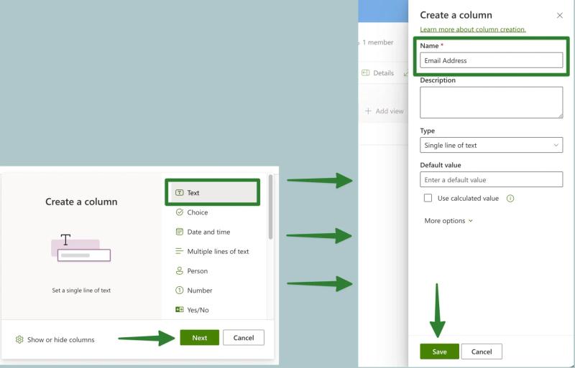Click Show or hide columns

(x=61, y=339)
